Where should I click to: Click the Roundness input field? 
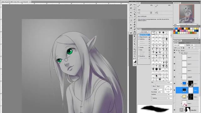(x=160, y=92)
